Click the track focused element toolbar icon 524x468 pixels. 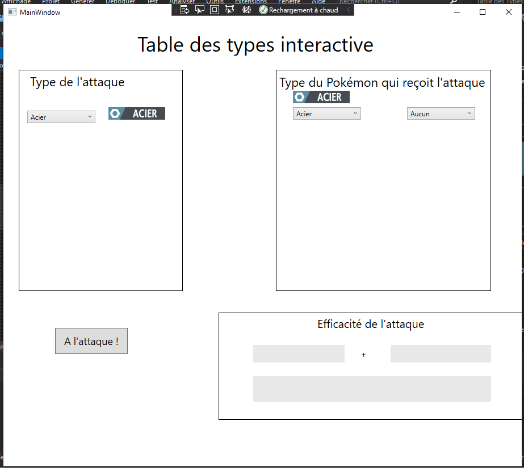(x=229, y=9)
